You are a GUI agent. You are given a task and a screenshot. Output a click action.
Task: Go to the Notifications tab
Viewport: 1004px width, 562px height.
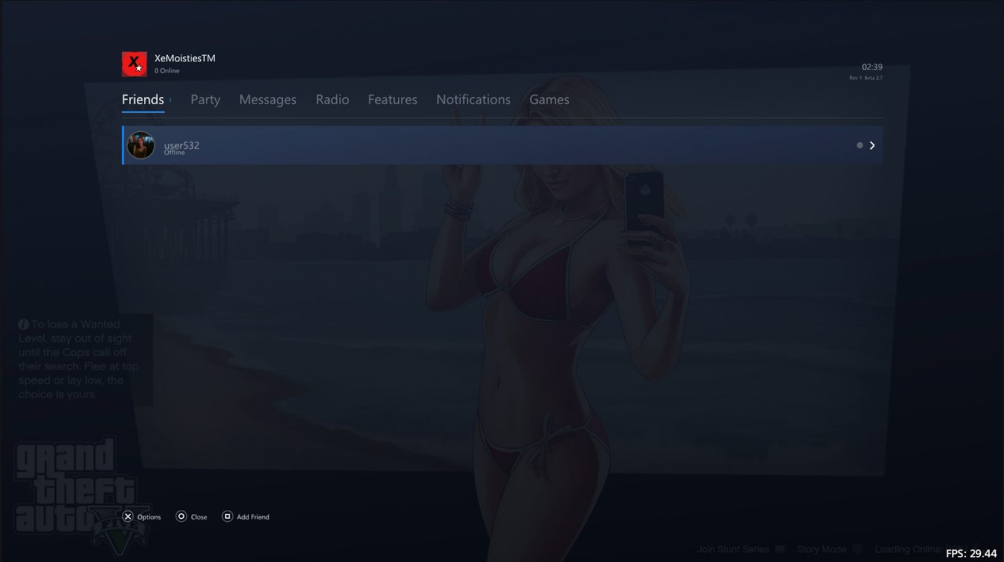pyautogui.click(x=473, y=100)
